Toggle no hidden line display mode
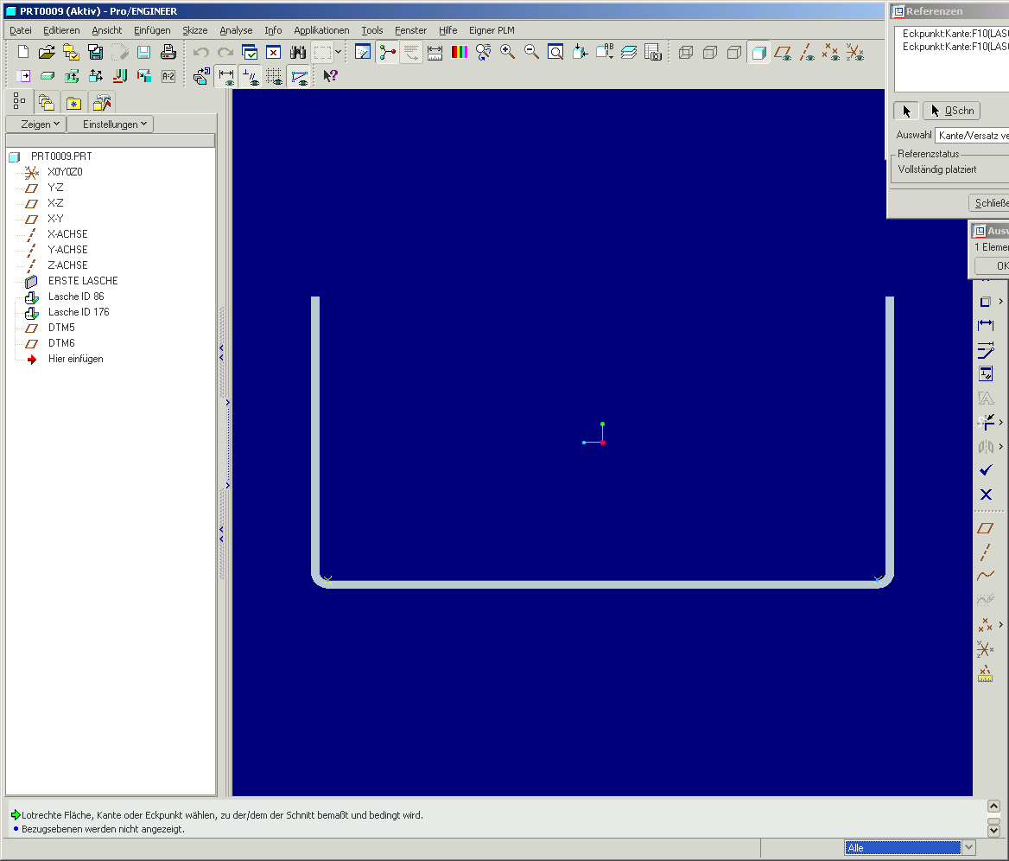The width and height of the screenshot is (1009, 861). coord(734,52)
